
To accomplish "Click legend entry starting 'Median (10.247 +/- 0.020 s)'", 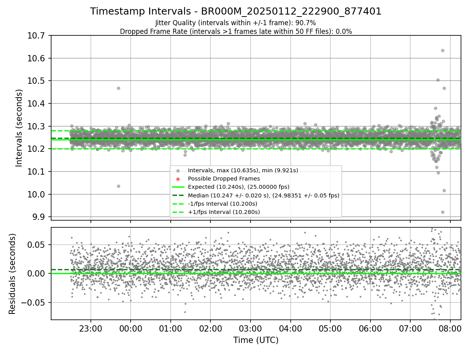I will (x=264, y=195).
